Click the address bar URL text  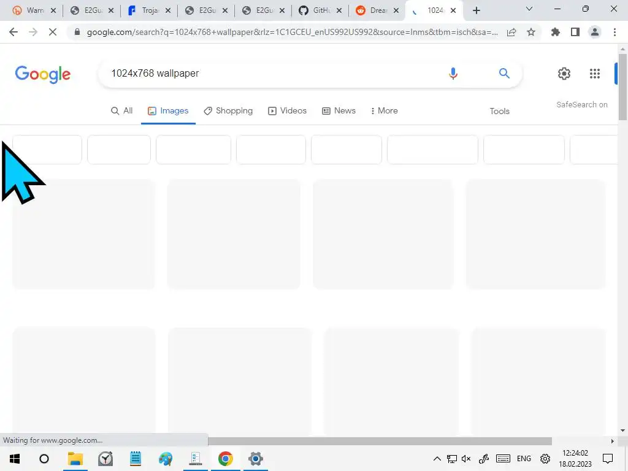point(293,32)
